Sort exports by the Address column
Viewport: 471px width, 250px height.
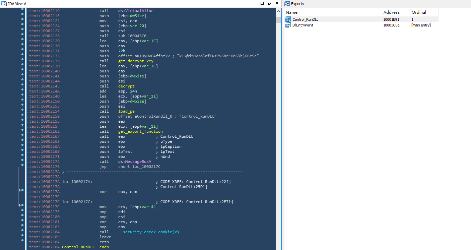tap(396, 12)
